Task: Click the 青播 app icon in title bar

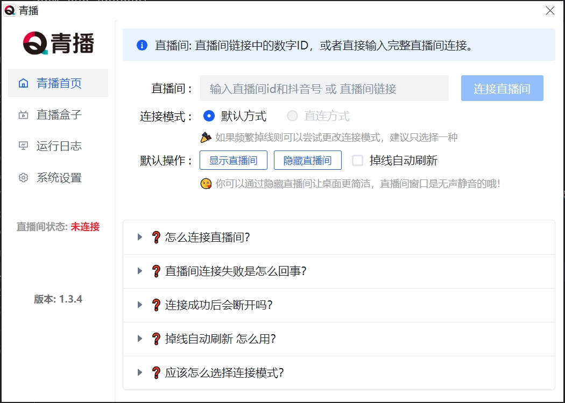Action: click(x=9, y=10)
